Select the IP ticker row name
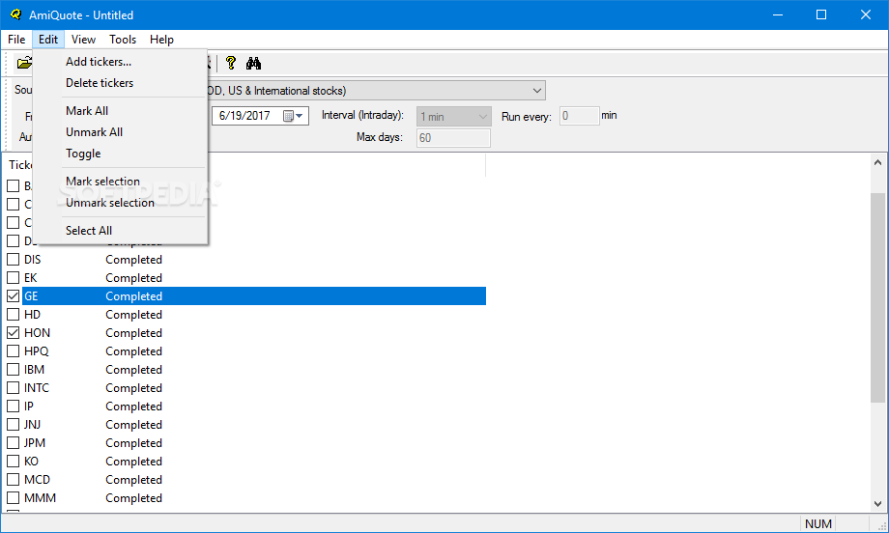Screen dimensions: 889x533 [x=28, y=407]
